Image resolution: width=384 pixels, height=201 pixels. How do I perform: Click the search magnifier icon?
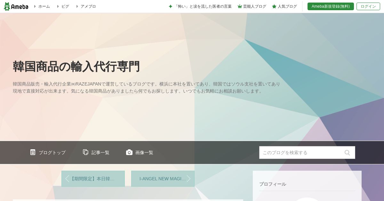click(x=347, y=153)
